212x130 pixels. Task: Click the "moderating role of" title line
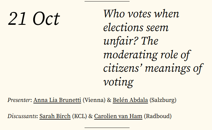coord(147,55)
